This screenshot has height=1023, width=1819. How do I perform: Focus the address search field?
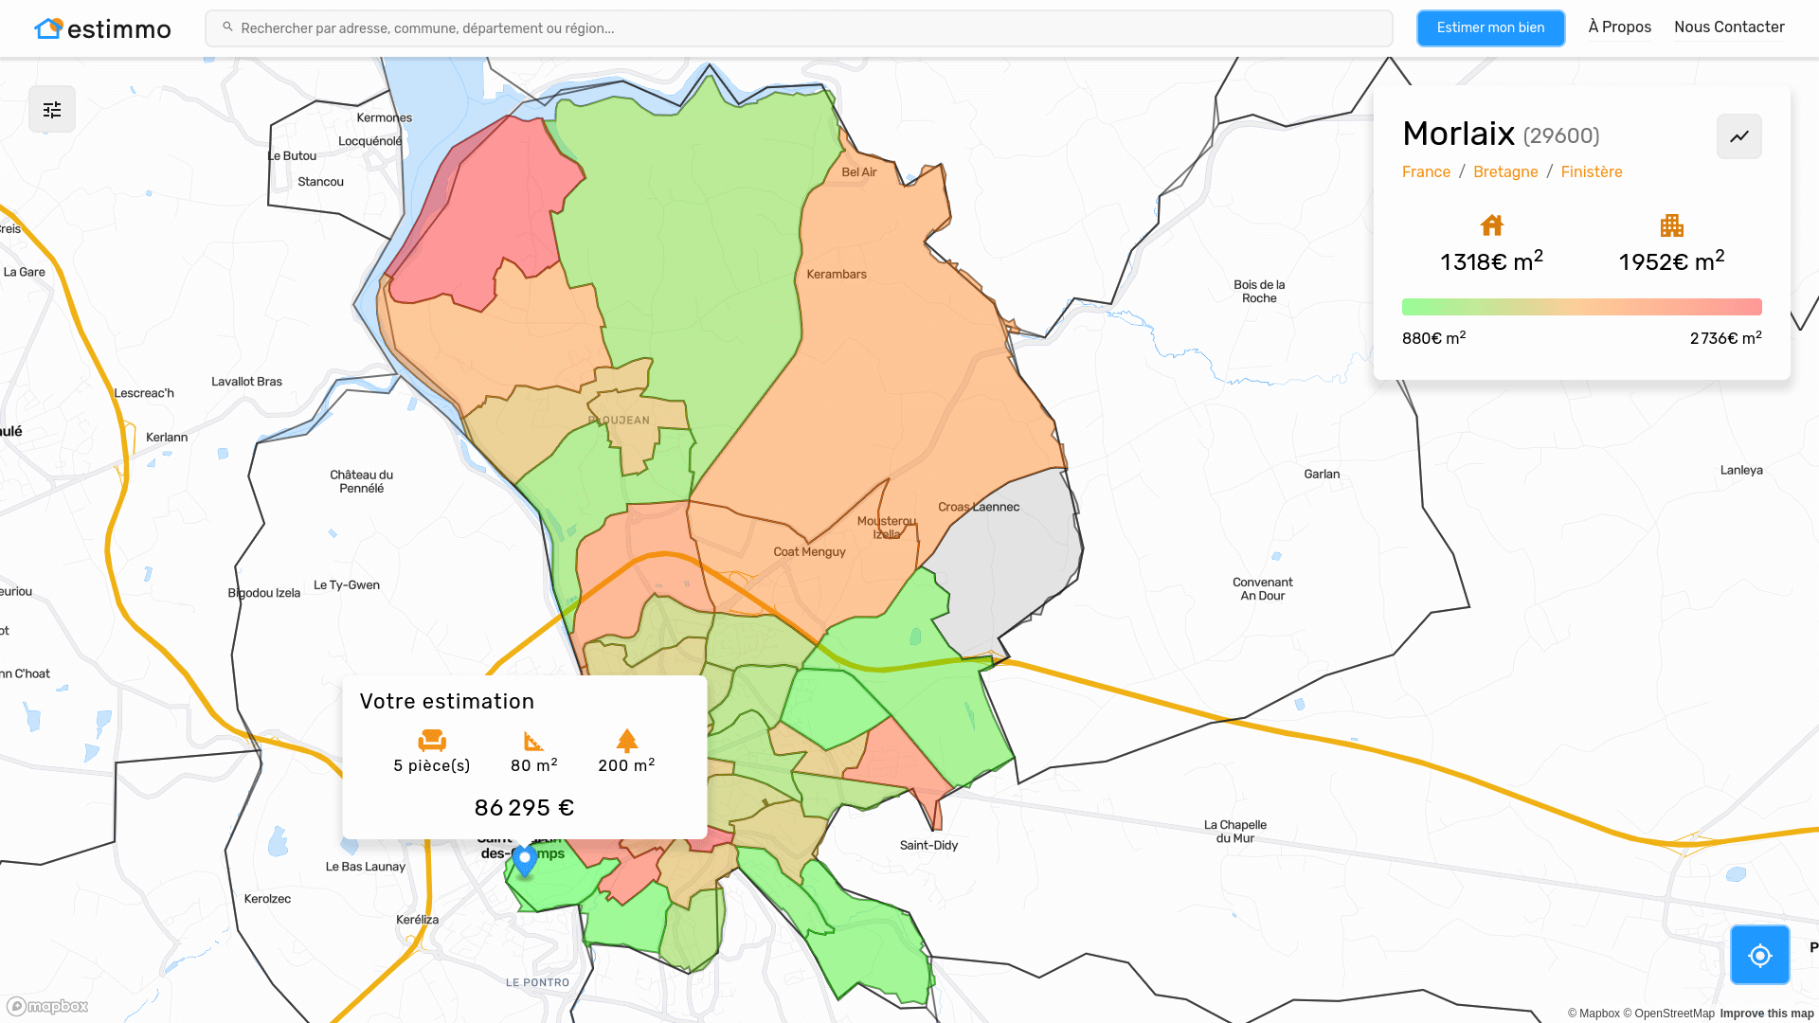coord(799,28)
